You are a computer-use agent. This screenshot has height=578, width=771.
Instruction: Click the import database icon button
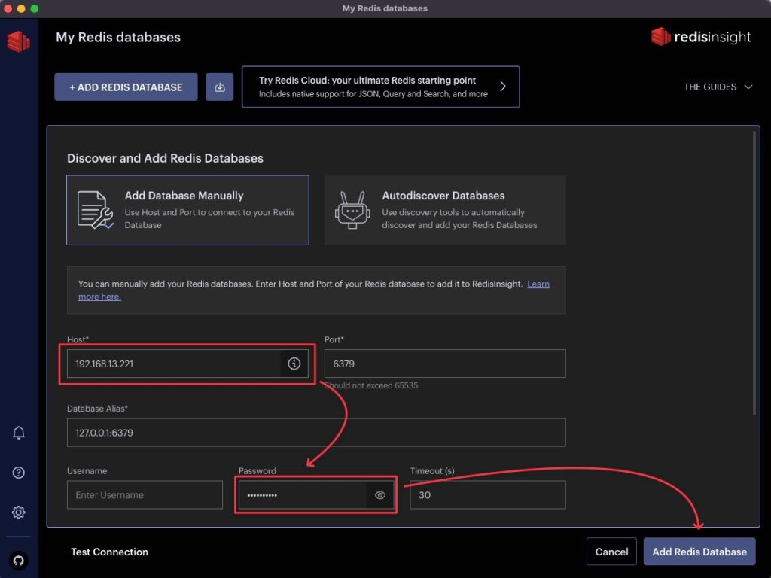tap(219, 87)
